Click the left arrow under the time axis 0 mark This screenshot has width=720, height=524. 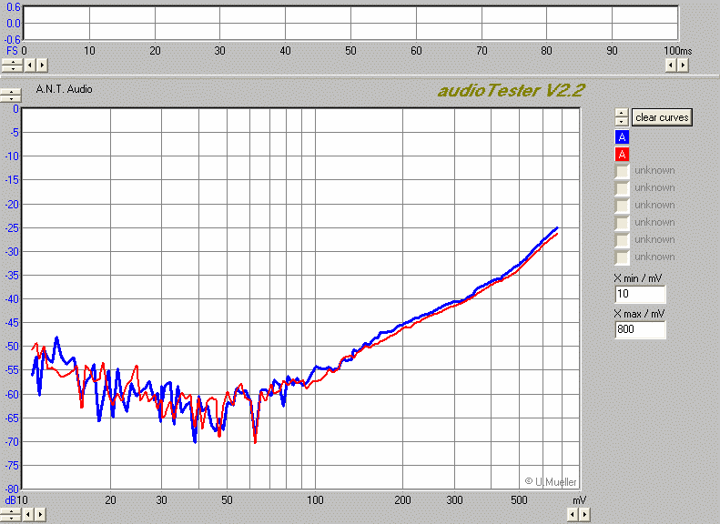point(30,65)
